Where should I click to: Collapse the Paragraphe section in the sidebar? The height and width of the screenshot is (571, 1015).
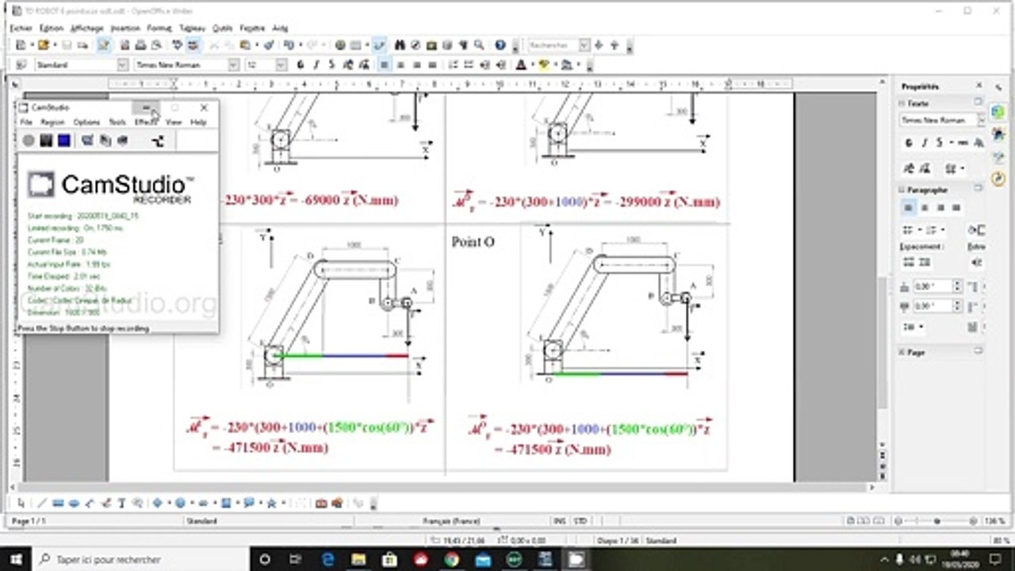(902, 190)
